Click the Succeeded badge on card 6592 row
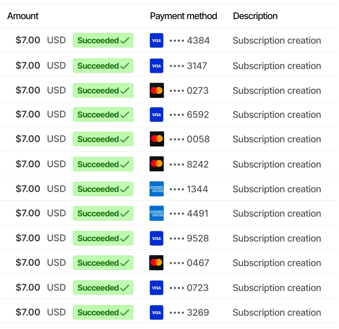 click(103, 115)
